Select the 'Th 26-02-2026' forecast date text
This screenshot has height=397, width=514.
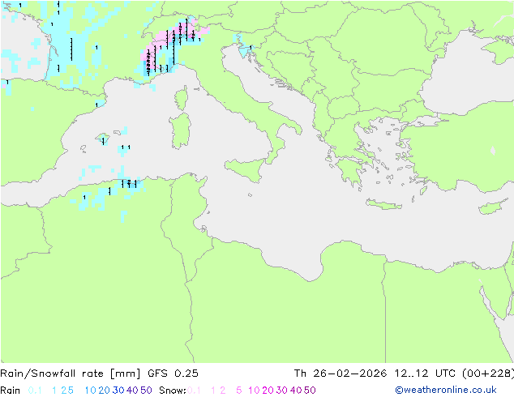click(x=340, y=374)
